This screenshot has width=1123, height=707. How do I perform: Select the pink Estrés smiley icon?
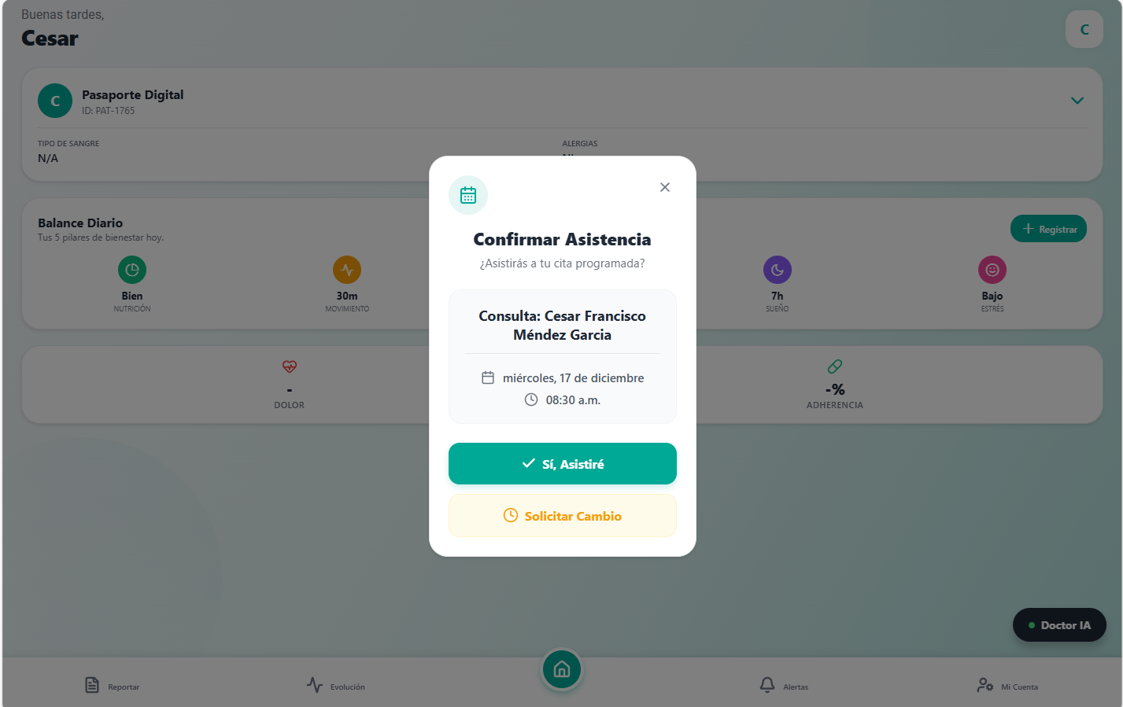(x=992, y=270)
